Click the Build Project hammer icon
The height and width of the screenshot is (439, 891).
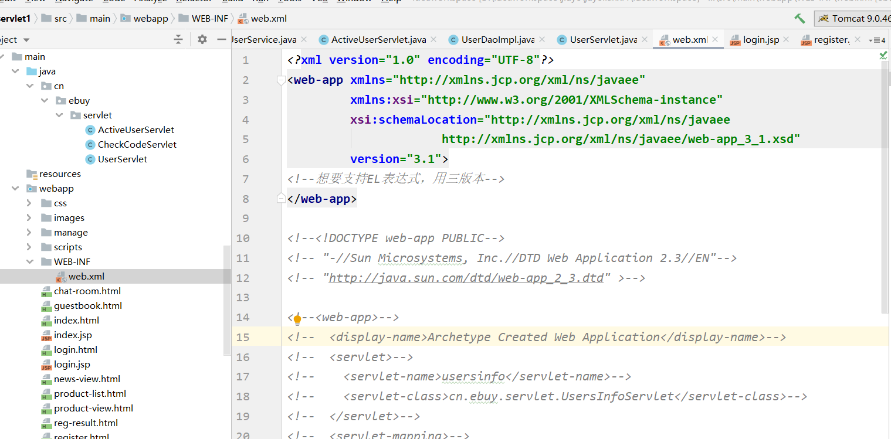pyautogui.click(x=799, y=19)
